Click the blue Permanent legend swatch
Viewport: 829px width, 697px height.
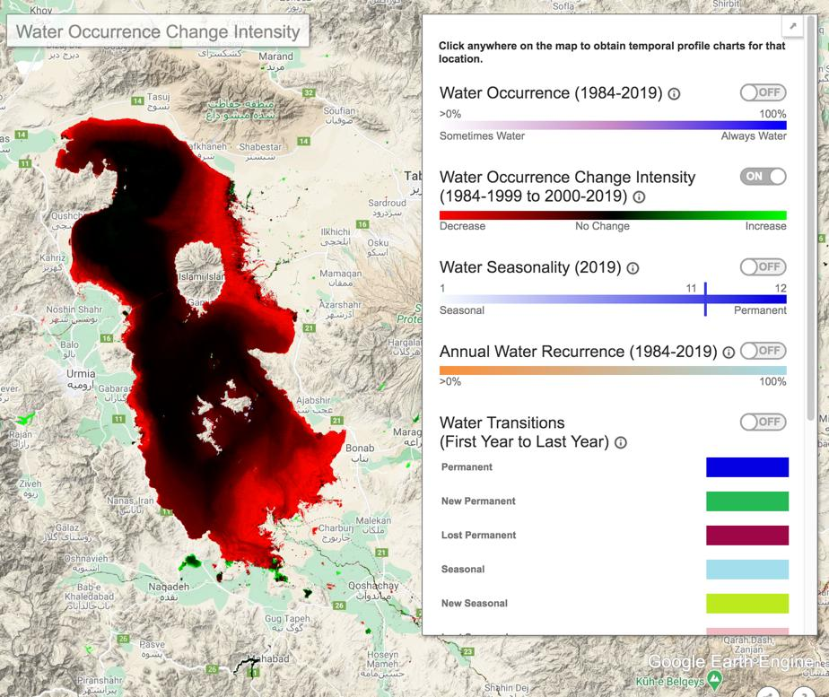(747, 467)
